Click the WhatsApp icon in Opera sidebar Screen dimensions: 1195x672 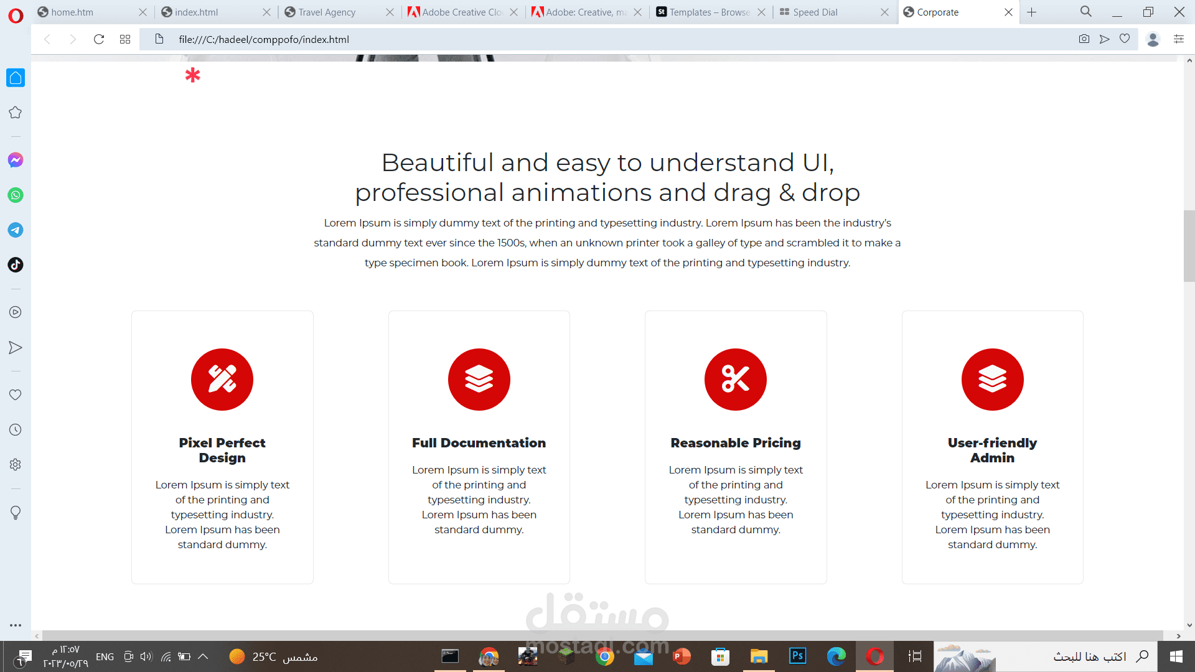click(x=16, y=195)
